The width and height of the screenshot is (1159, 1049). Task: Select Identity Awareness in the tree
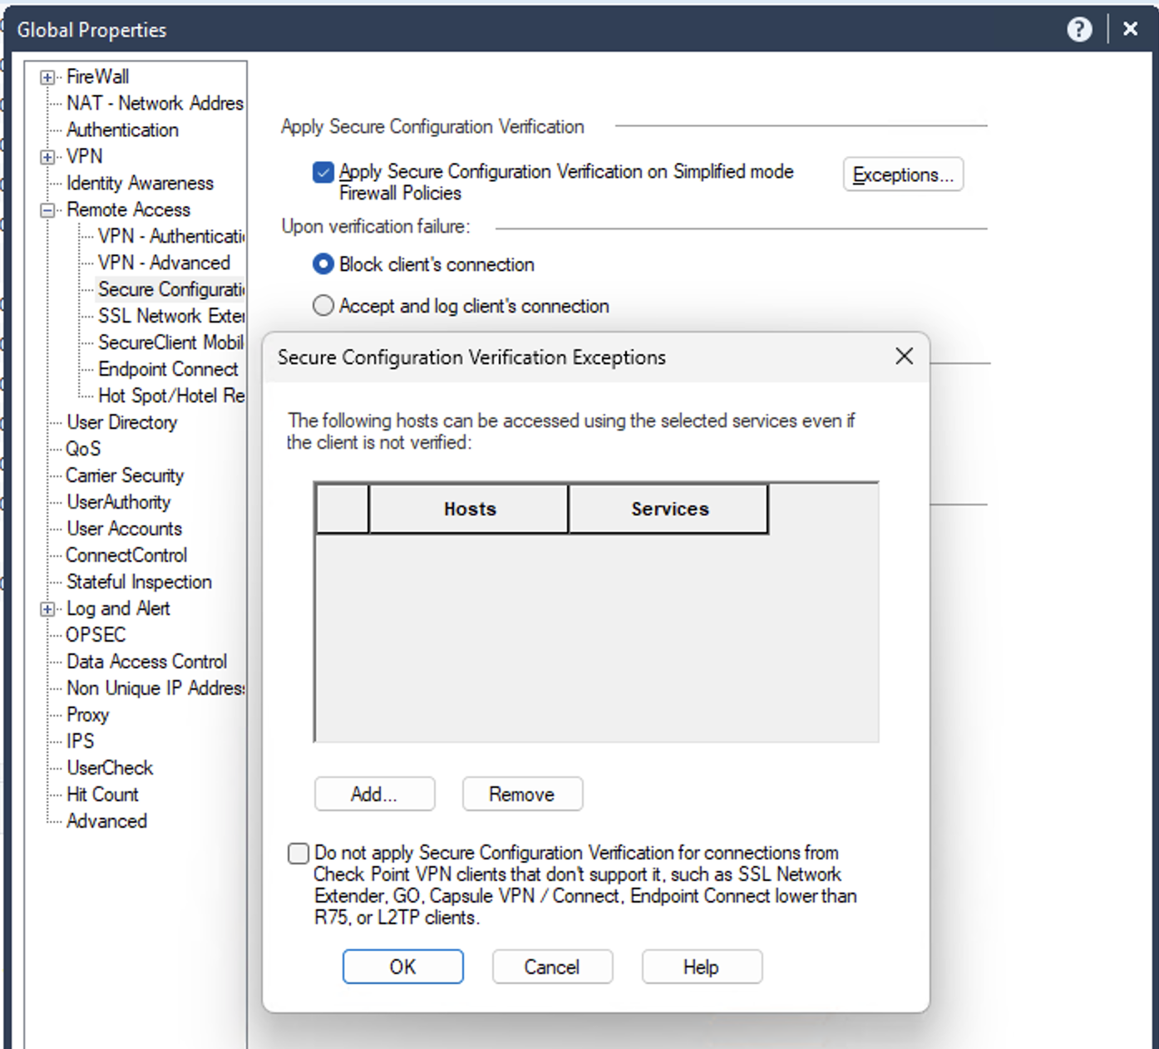[x=141, y=183]
